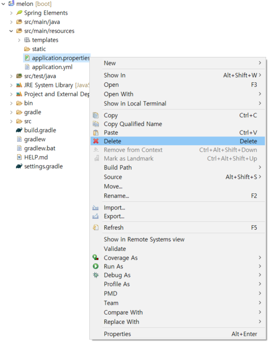Click the src/main/java package folder icon
This screenshot has width=272, height=344.
(19, 22)
